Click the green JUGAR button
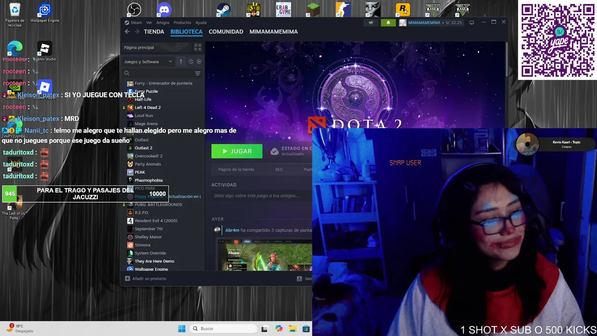Viewport: 597px width, 336px height. (237, 151)
